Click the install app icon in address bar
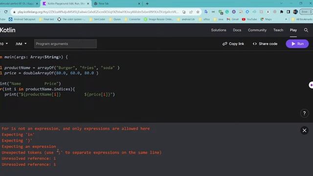The image size is (313, 176). (x=184, y=12)
